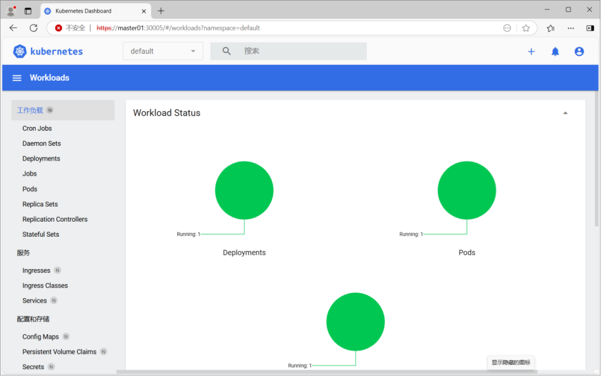
Task: Select the 工作负载 sidebar item
Action: click(63, 110)
